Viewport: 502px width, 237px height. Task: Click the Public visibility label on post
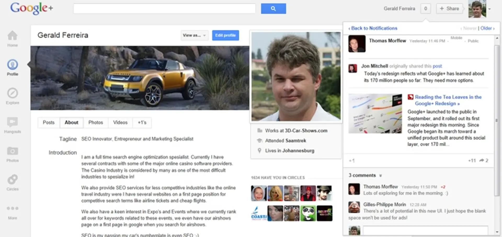(473, 41)
